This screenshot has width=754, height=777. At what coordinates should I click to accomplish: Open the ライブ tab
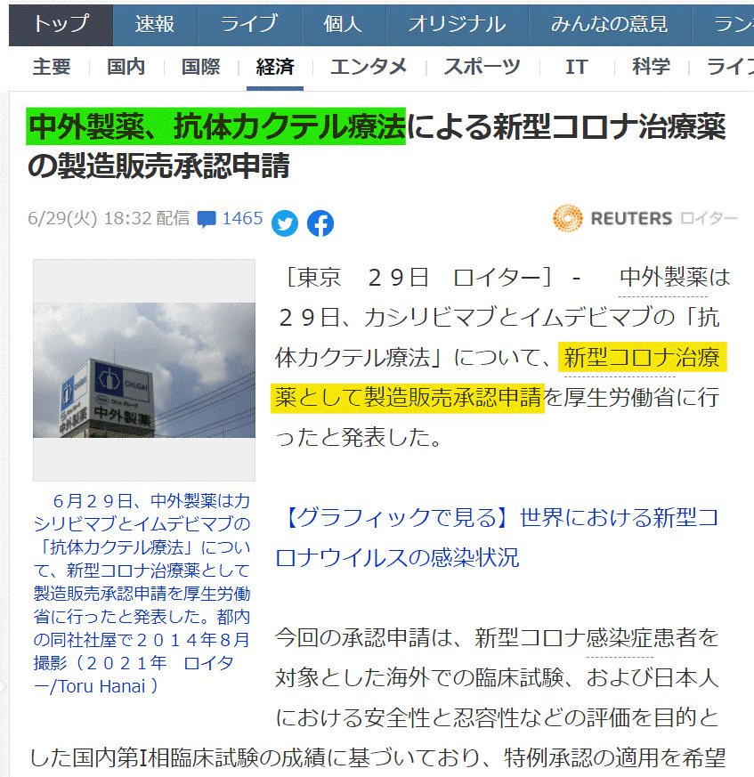click(x=248, y=25)
